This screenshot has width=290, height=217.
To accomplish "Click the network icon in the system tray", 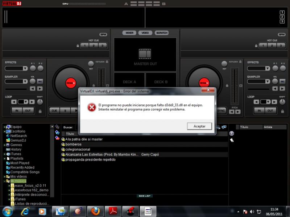I will tap(259, 212).
